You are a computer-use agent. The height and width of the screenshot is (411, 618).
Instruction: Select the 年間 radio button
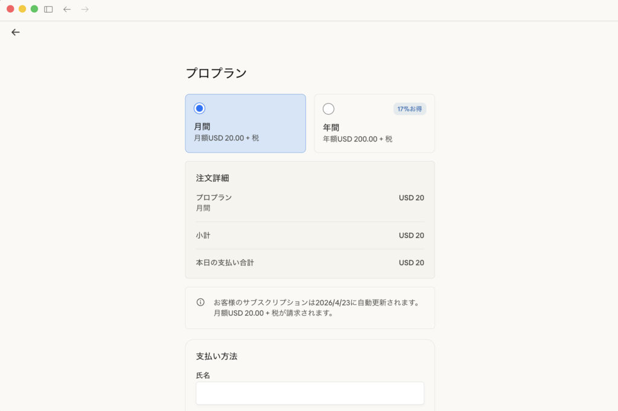(x=329, y=109)
